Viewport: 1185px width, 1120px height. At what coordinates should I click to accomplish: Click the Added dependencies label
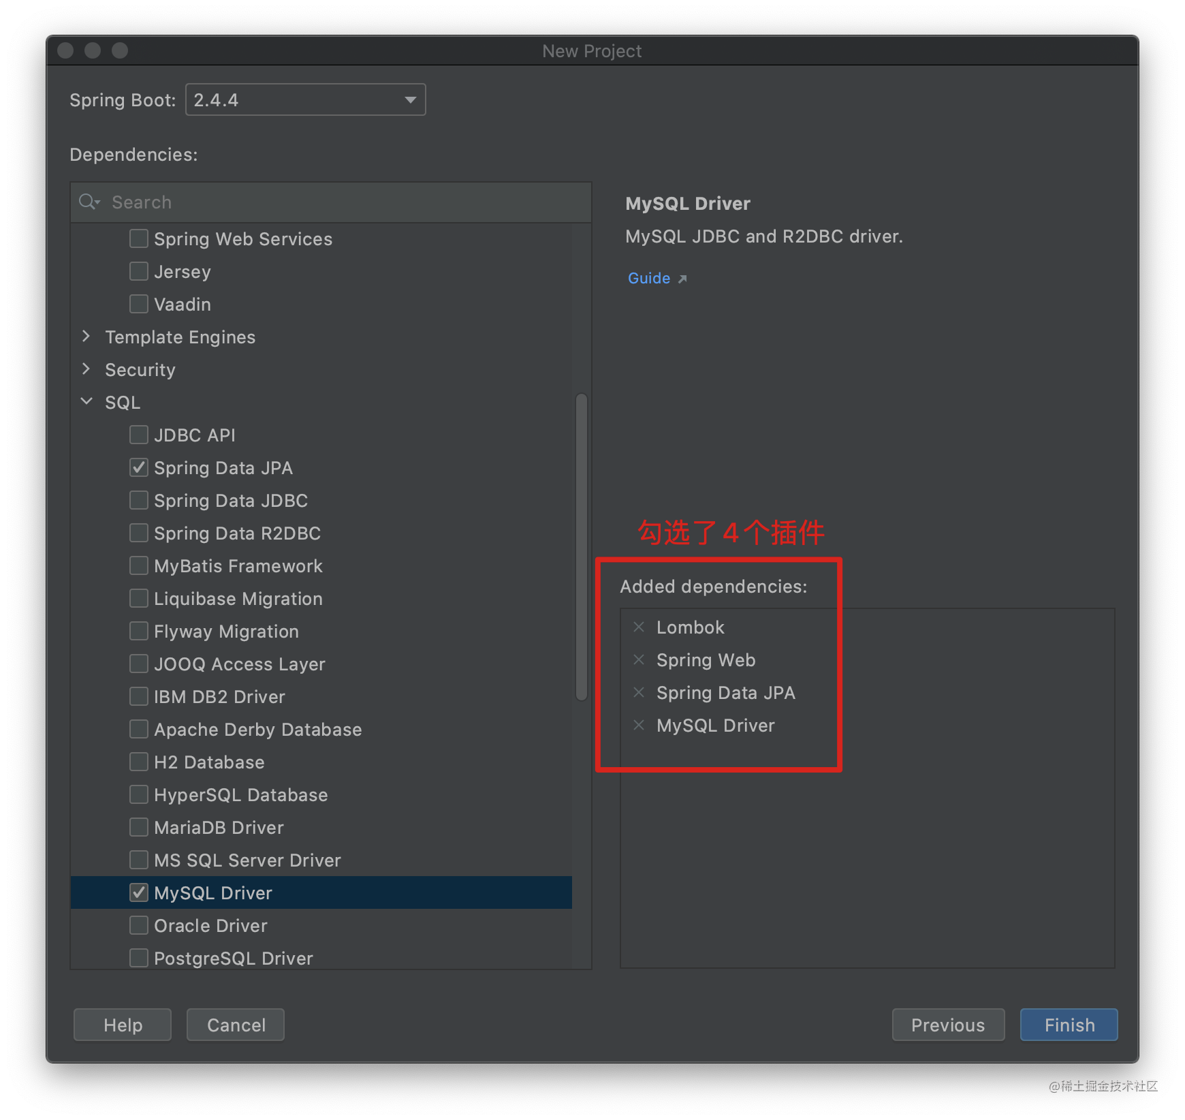pos(713,586)
